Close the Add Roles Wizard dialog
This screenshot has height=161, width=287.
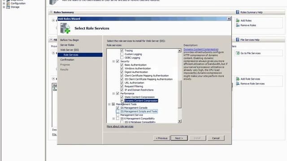click(229, 19)
